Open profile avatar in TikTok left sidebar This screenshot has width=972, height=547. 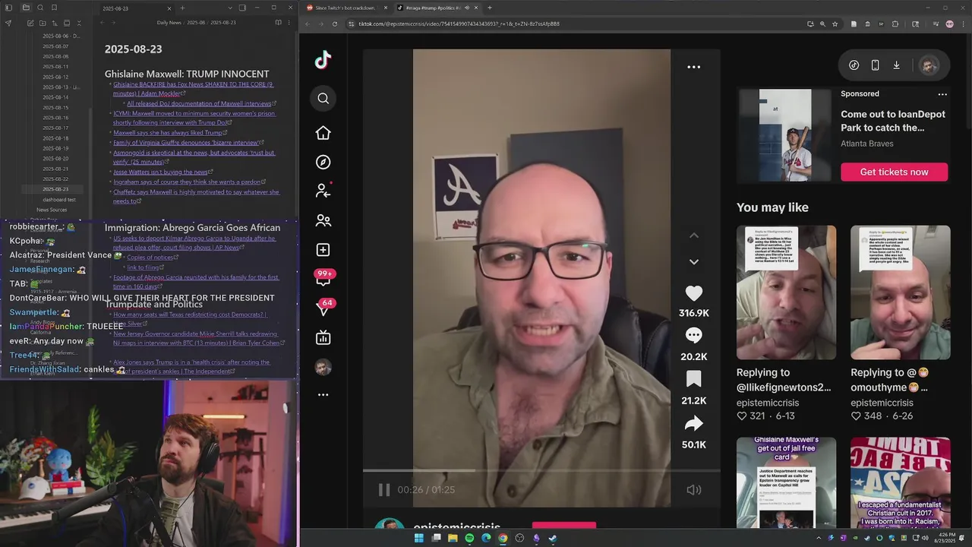point(323,367)
